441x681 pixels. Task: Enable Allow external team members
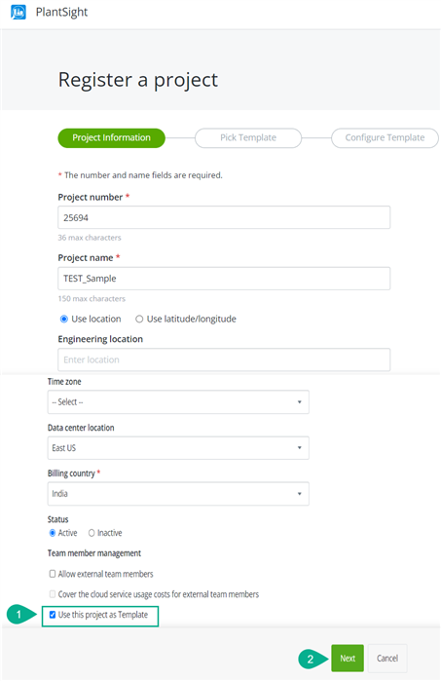coord(53,574)
